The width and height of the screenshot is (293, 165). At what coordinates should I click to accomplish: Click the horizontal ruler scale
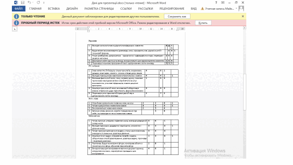click(130, 29)
